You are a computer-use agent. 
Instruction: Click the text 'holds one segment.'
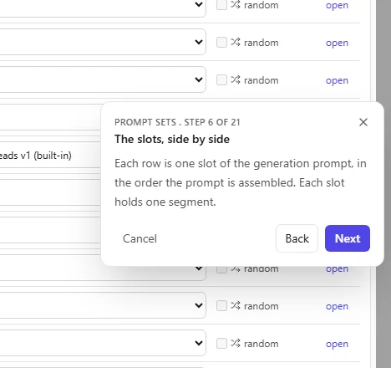pyautogui.click(x=165, y=202)
